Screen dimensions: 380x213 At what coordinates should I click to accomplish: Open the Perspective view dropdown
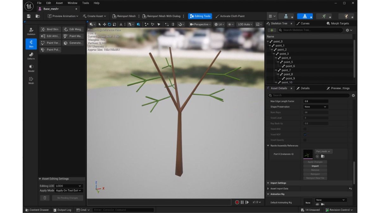pos(200,24)
